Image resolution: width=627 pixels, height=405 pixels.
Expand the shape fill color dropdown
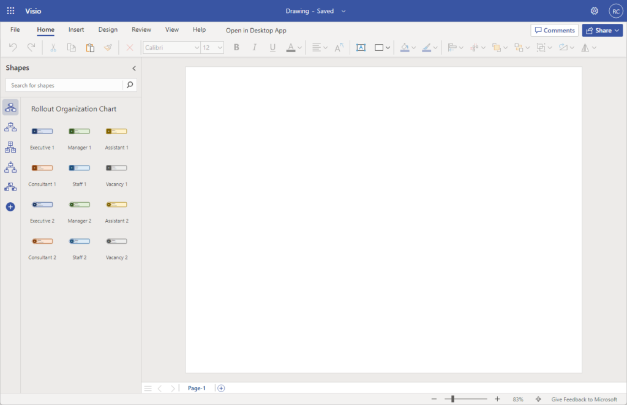(413, 48)
